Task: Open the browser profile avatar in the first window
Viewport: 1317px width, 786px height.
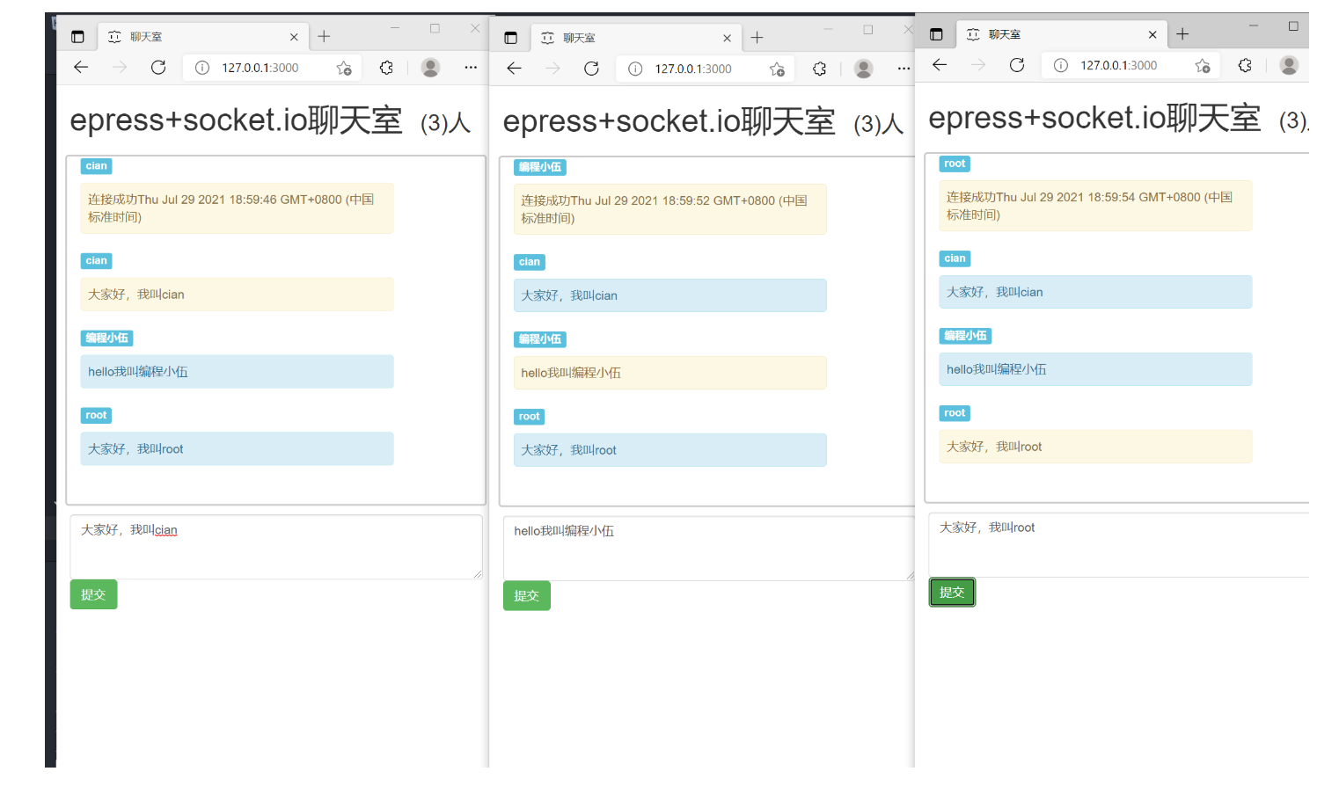Action: coord(430,68)
